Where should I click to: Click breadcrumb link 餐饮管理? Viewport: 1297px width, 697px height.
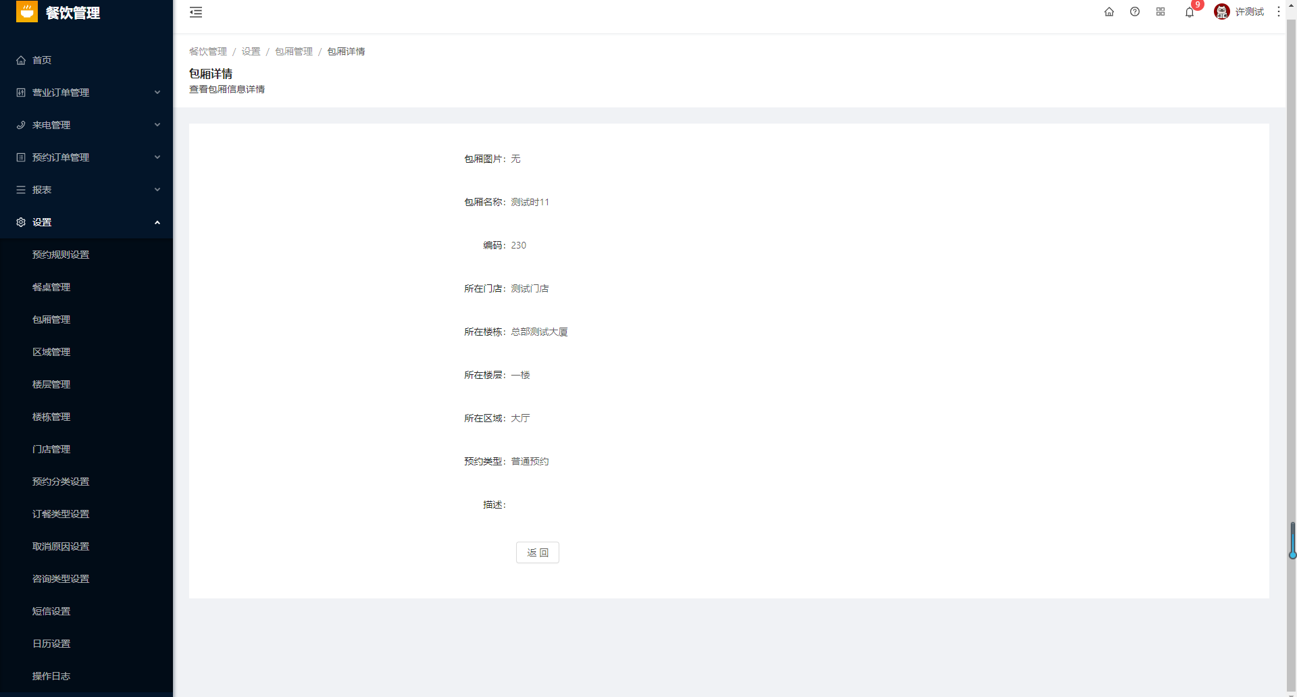[208, 51]
